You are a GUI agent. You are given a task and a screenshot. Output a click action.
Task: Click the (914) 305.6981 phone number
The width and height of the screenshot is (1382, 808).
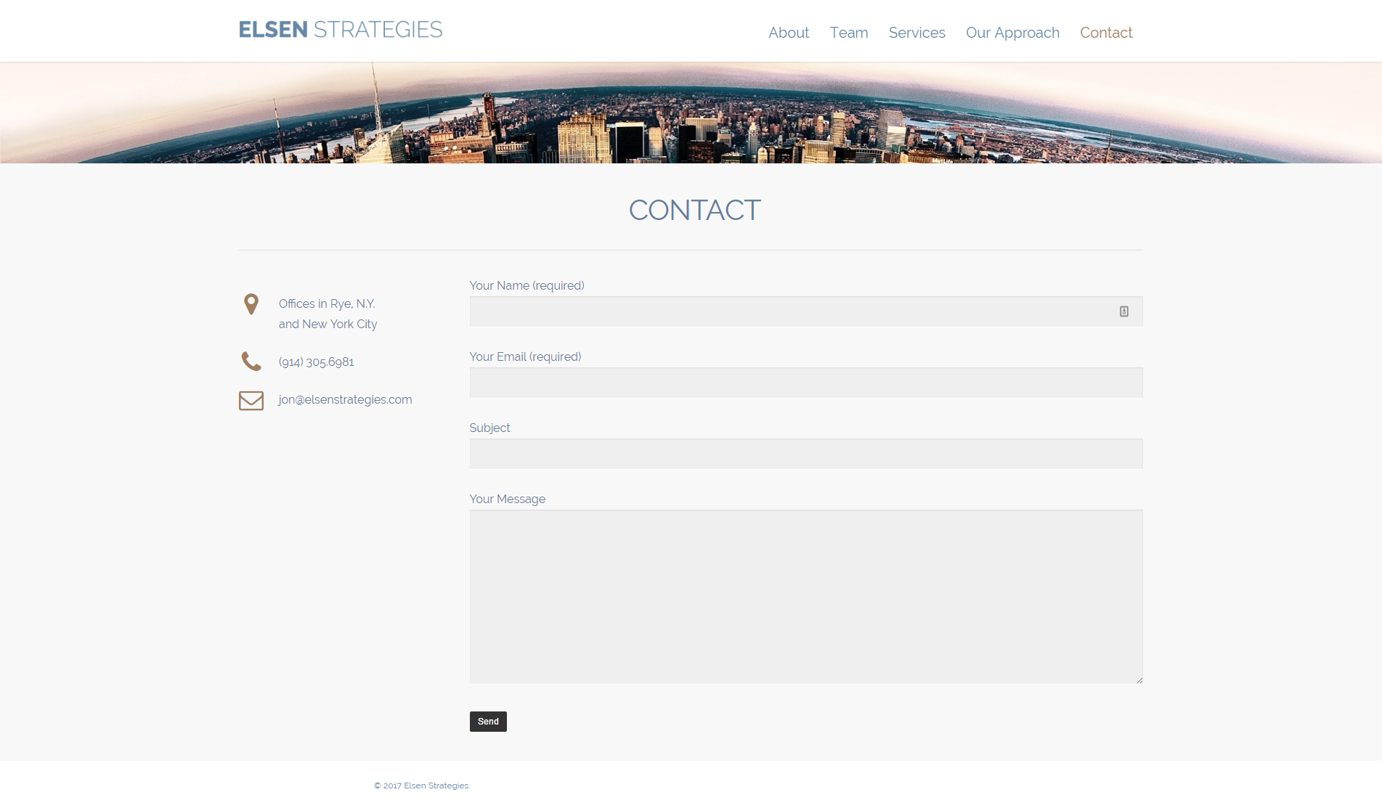pyautogui.click(x=317, y=362)
